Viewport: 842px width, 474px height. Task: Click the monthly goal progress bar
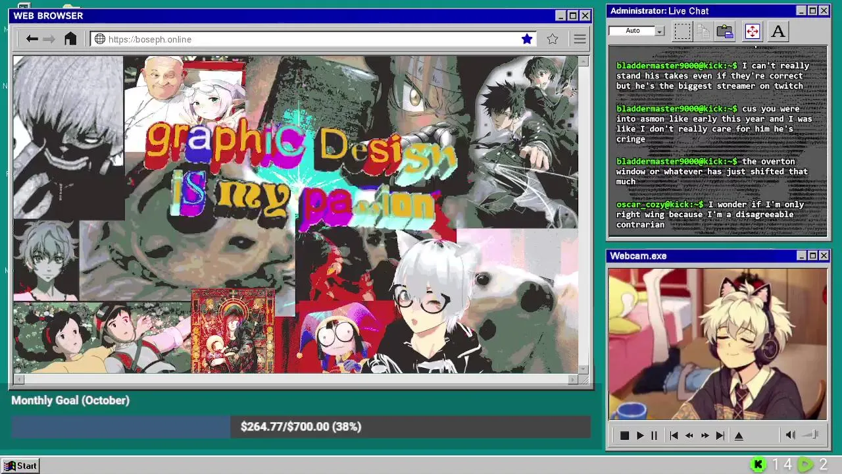301,427
